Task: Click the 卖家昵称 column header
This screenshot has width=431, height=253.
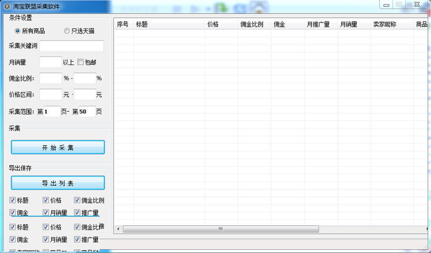Action: pos(392,24)
